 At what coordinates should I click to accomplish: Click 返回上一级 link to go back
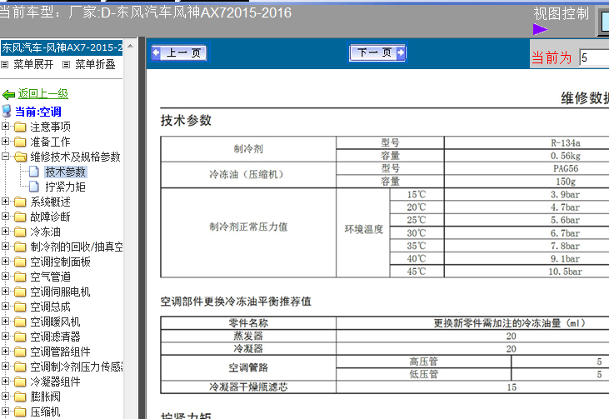[43, 93]
